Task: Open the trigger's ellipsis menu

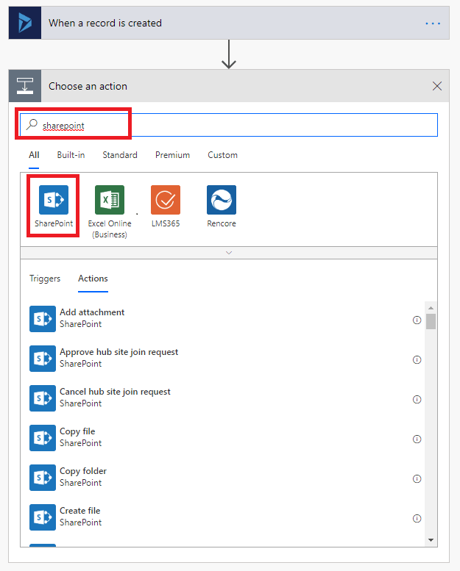Action: click(x=433, y=24)
